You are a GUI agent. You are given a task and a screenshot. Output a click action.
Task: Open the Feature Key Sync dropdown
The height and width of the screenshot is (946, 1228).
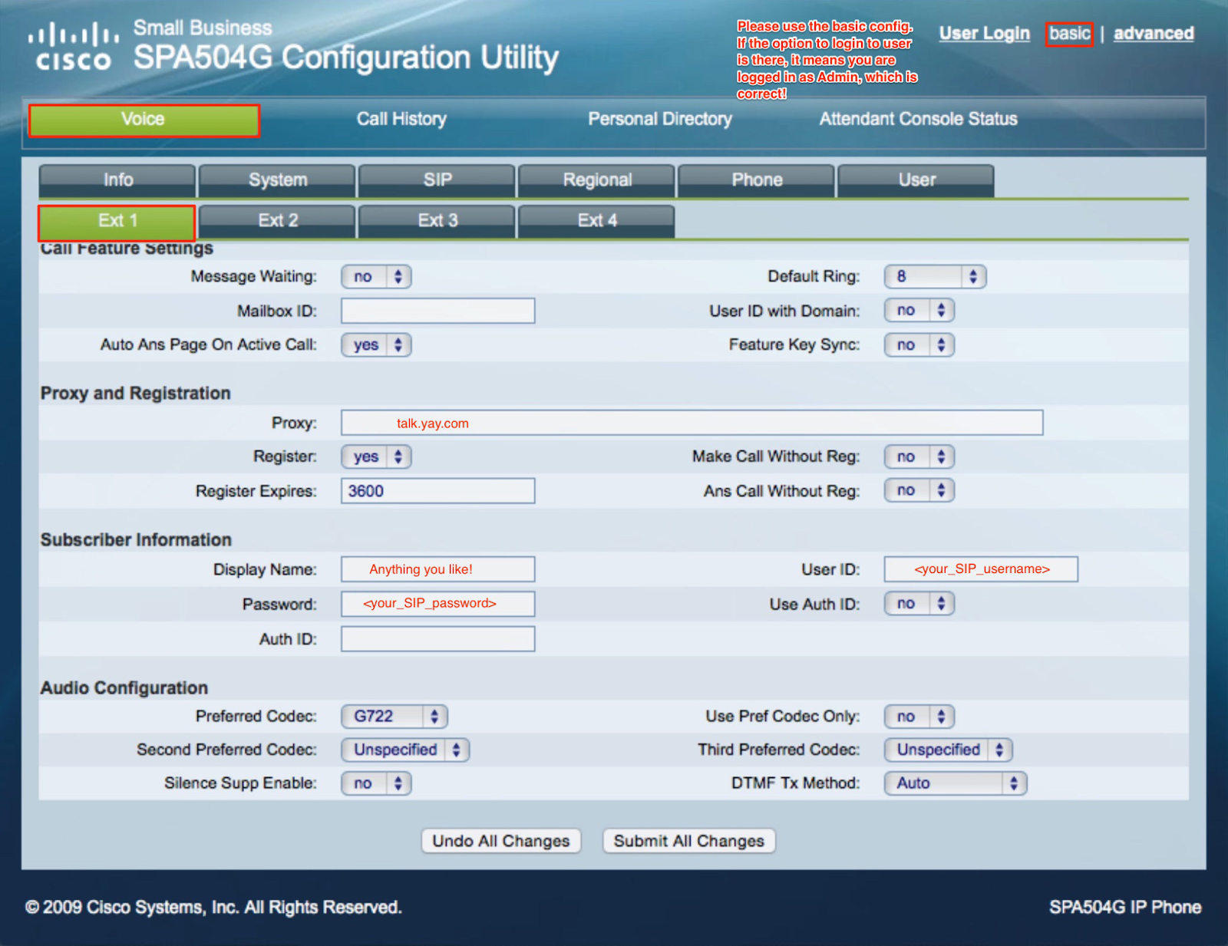(919, 345)
